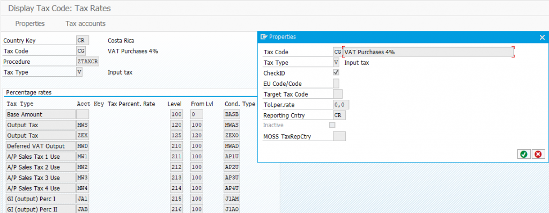Click the MWD account key cell
This screenshot has height=213, width=549.
[83, 146]
